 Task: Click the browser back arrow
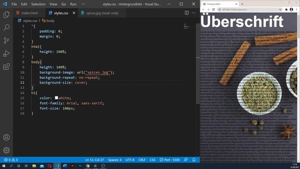(203, 9)
